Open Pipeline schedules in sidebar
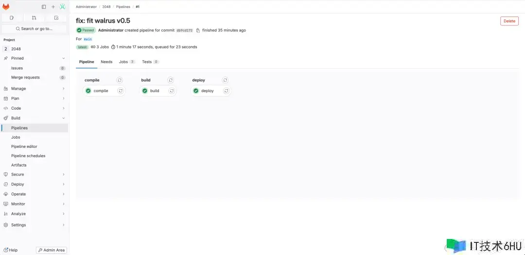The image size is (525, 255). tap(28, 156)
